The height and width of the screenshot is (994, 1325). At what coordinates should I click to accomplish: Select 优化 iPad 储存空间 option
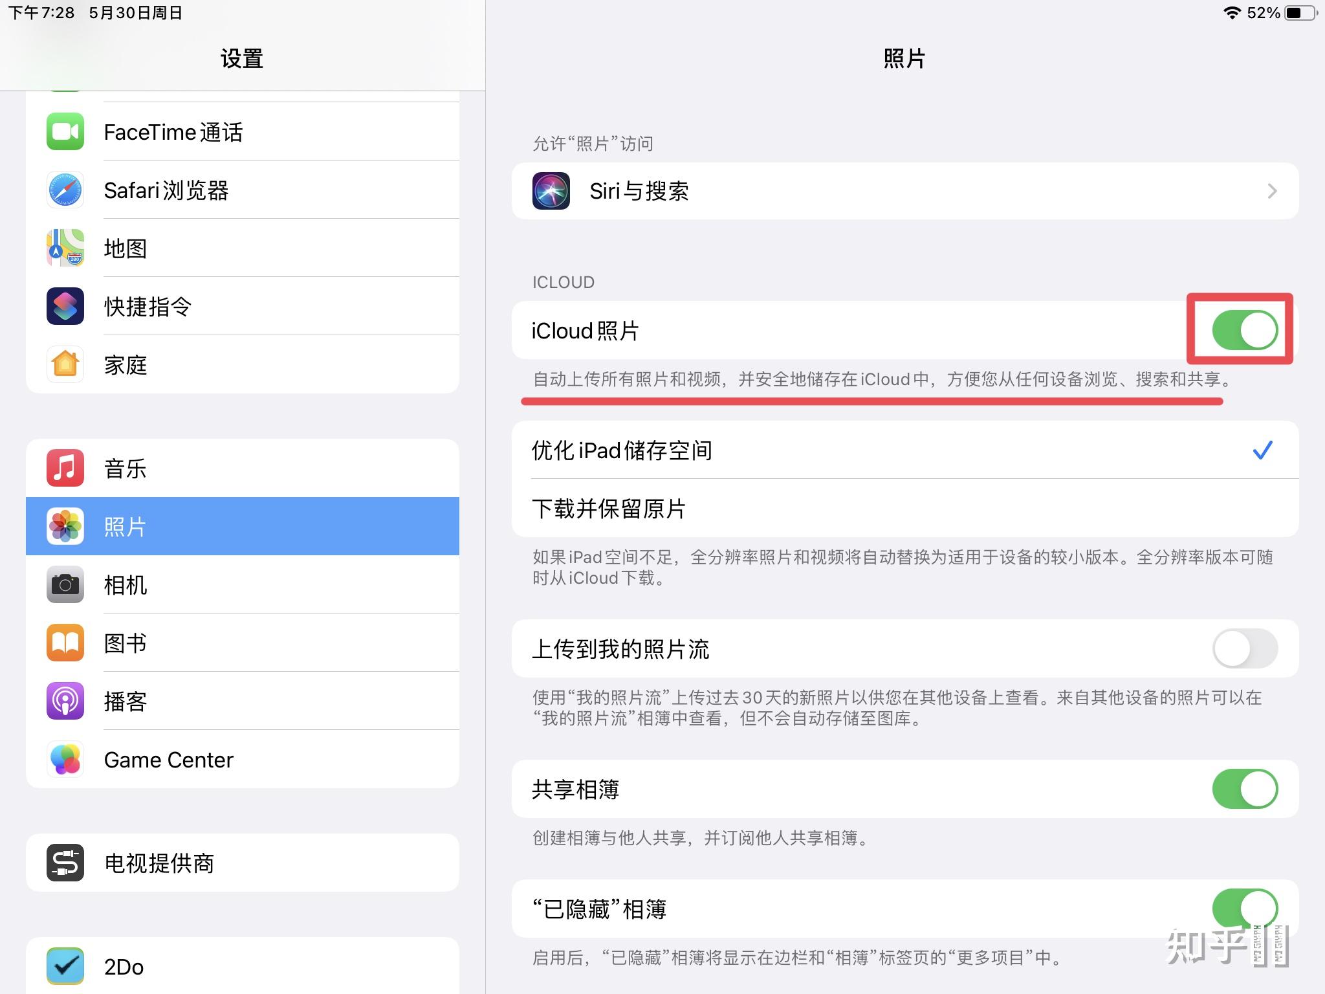[x=905, y=450]
